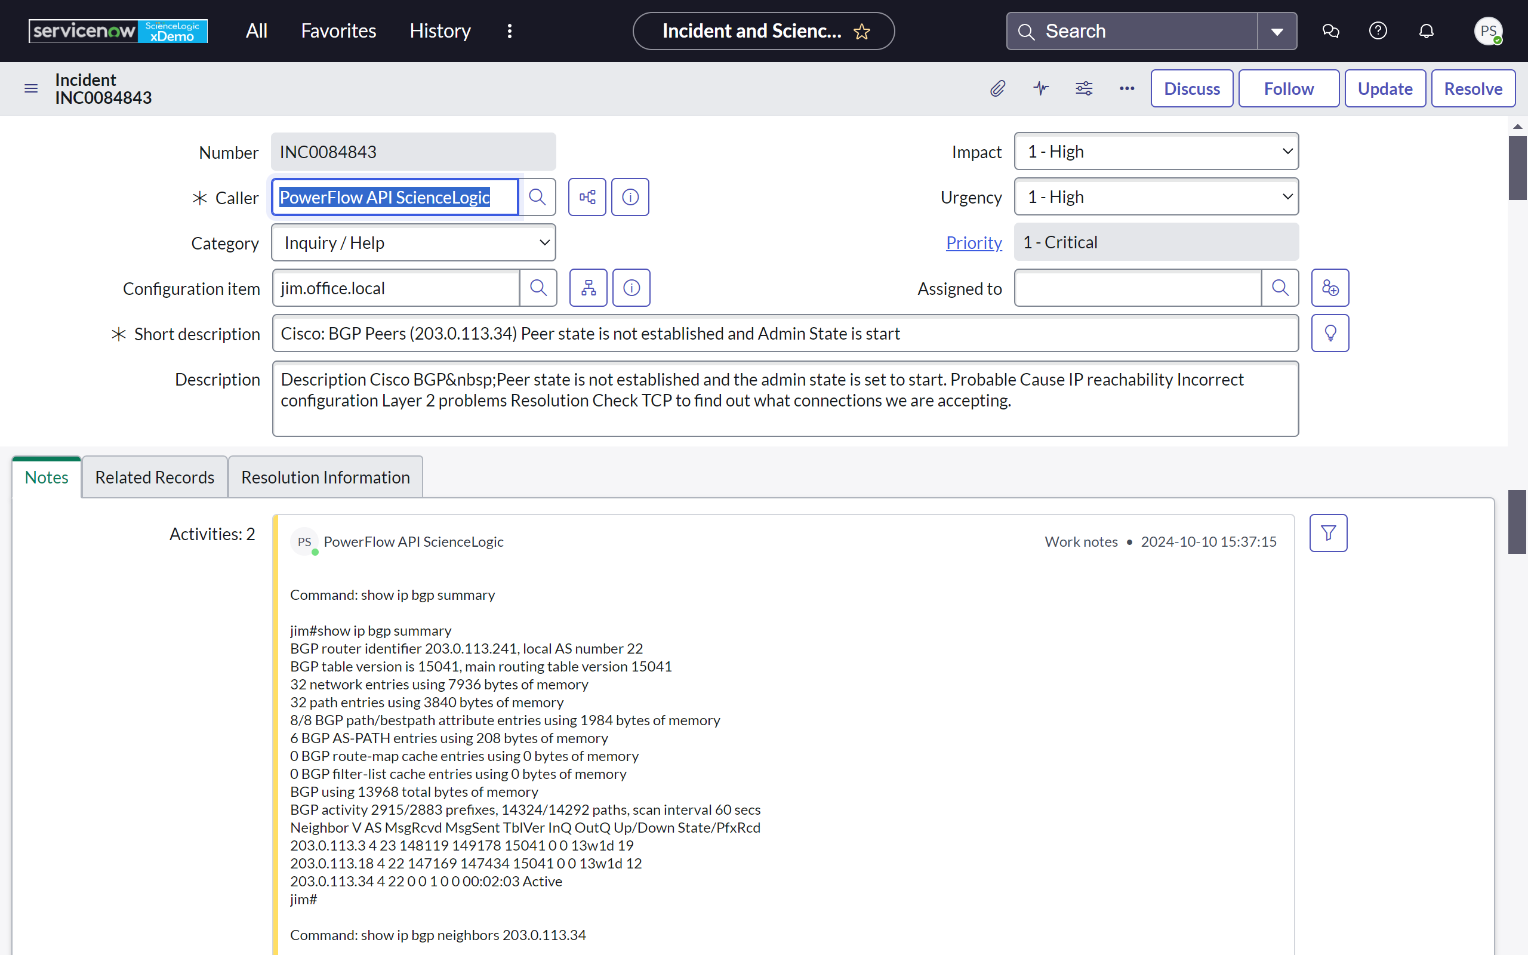Viewport: 1528px width, 955px height.
Task: Expand the Impact dropdown menu
Action: (x=1154, y=152)
